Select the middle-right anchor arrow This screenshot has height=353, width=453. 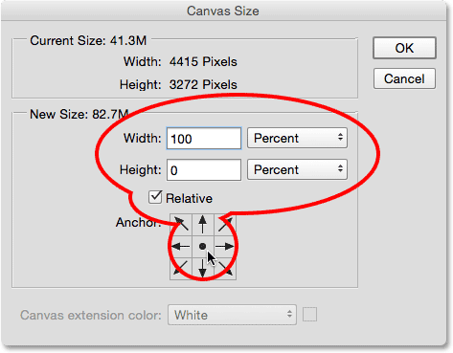[x=225, y=247]
